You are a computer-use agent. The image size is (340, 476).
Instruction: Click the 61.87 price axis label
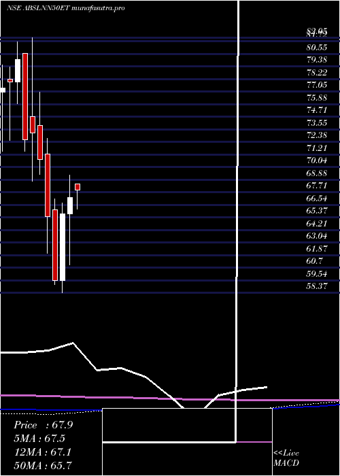[317, 249]
